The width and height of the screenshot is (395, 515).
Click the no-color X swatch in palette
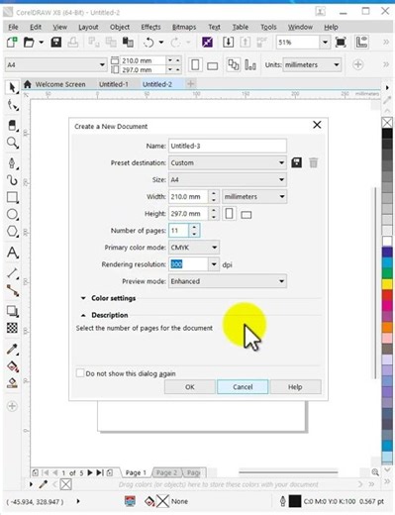tap(387, 123)
